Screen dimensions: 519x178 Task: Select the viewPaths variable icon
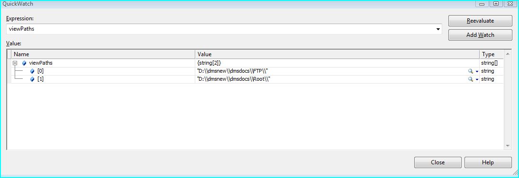tap(24, 63)
